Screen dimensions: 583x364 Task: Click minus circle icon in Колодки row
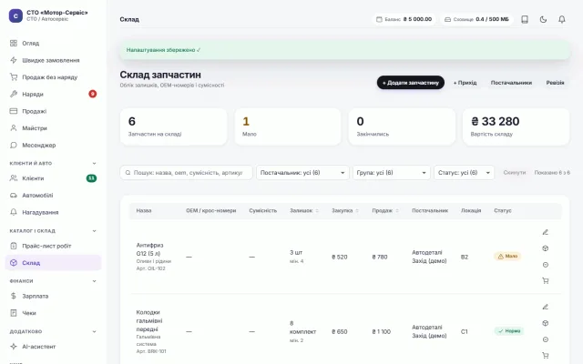tap(545, 339)
